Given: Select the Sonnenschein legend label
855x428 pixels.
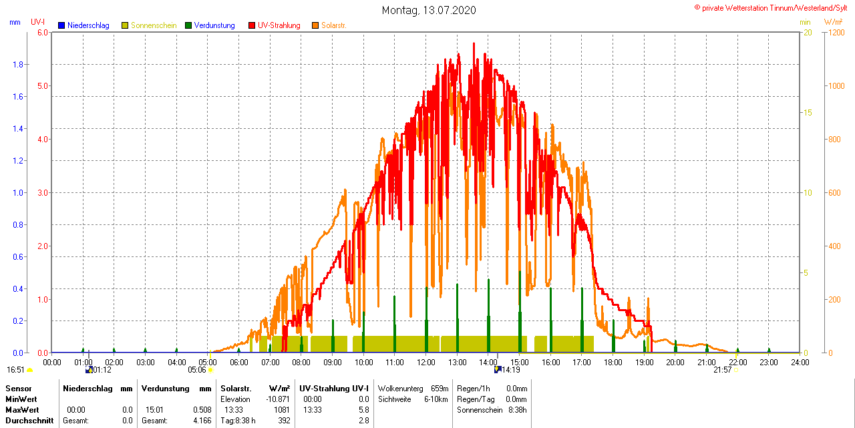Looking at the screenshot, I should click(154, 25).
